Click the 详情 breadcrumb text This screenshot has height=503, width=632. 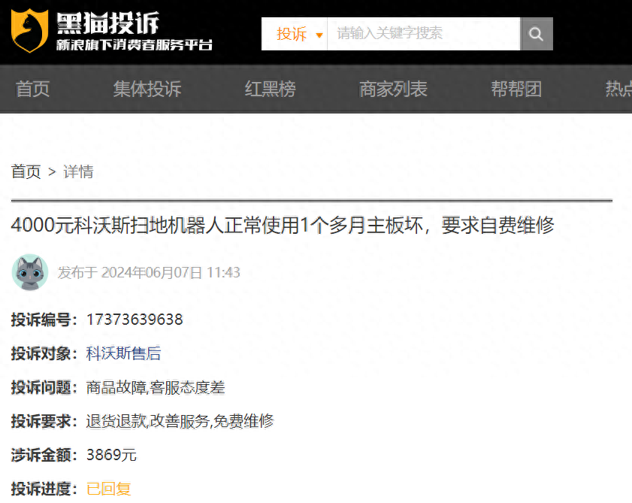[x=79, y=172]
